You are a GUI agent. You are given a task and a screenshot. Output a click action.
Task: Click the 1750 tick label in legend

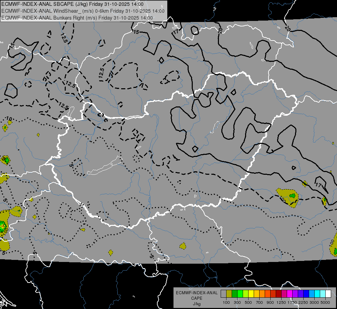292,302
